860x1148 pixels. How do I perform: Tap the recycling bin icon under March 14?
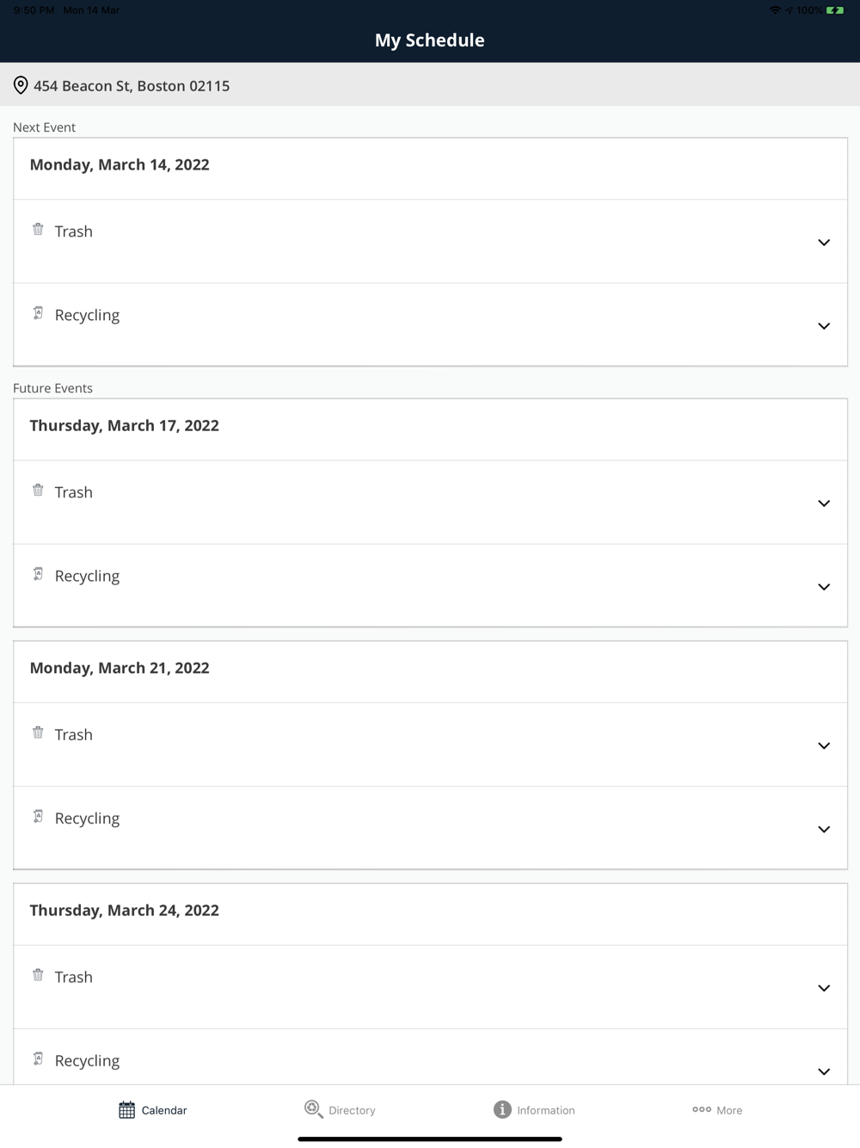point(38,313)
